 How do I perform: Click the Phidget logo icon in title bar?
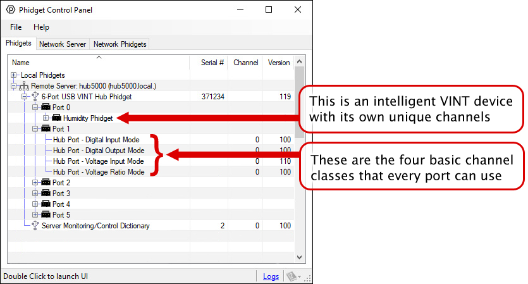coord(11,9)
